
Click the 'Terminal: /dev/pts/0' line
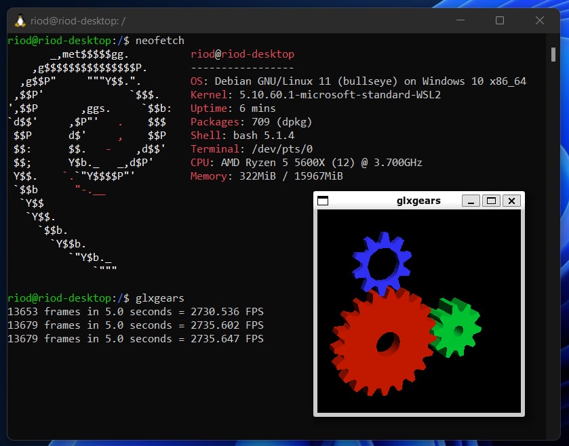[251, 149]
